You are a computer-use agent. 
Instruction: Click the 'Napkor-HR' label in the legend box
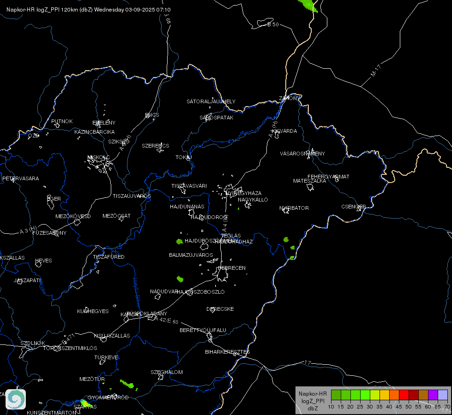click(313, 394)
